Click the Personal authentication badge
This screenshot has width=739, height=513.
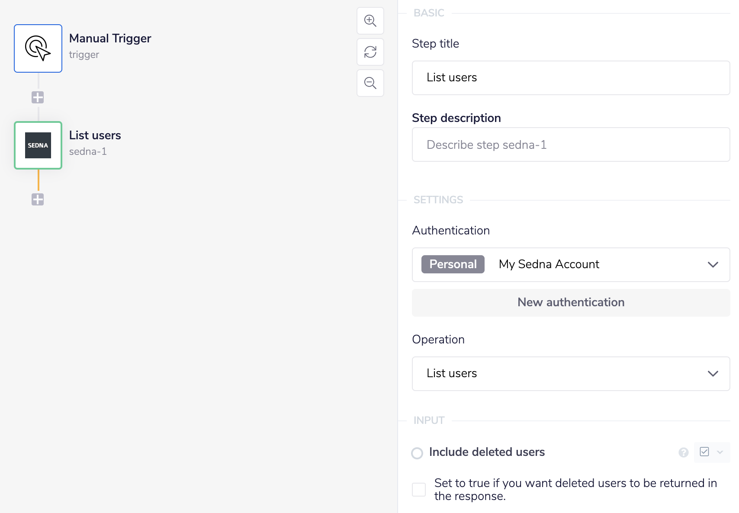453,264
